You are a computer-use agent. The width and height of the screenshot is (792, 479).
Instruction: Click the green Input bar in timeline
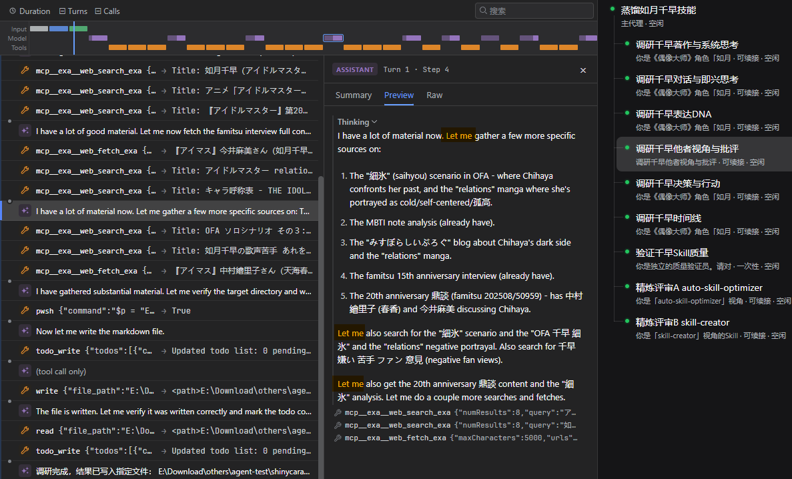(78, 29)
